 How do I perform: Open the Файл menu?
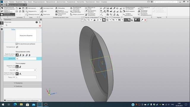[x=6, y=2]
